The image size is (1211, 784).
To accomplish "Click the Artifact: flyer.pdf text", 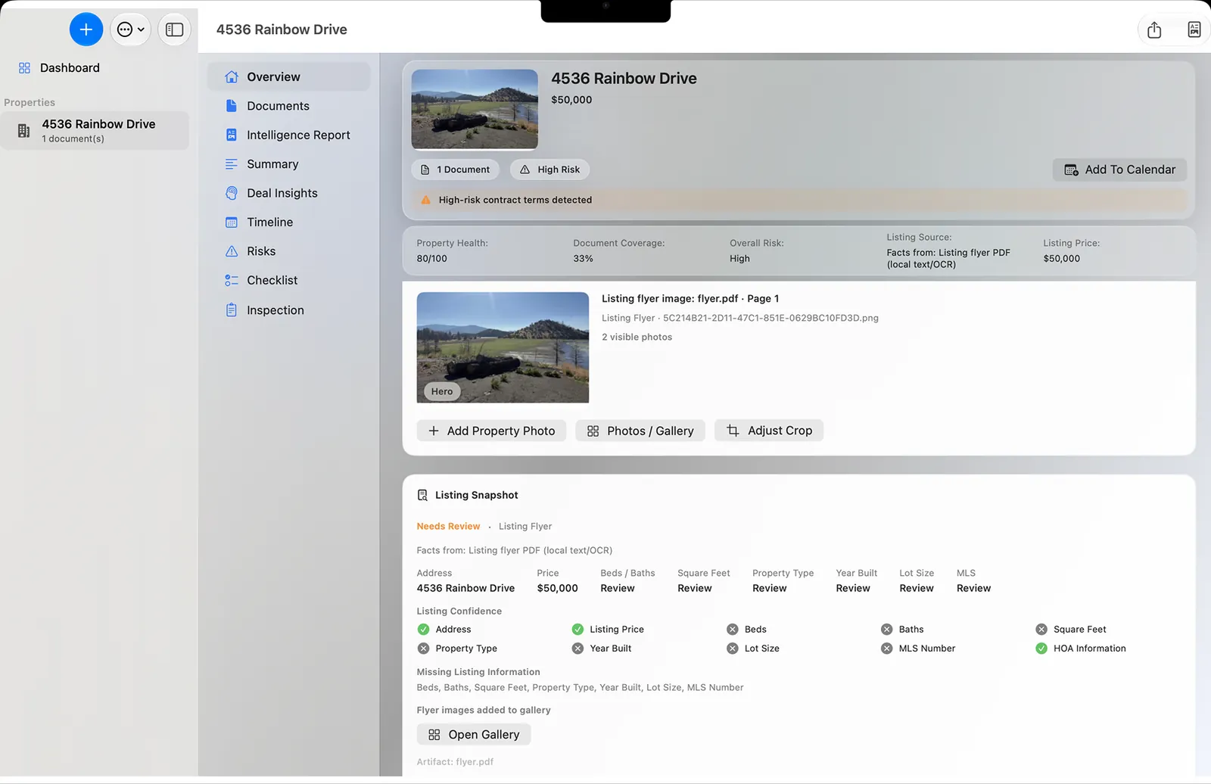I will pyautogui.click(x=455, y=762).
